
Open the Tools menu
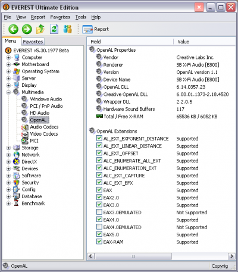click(81, 17)
